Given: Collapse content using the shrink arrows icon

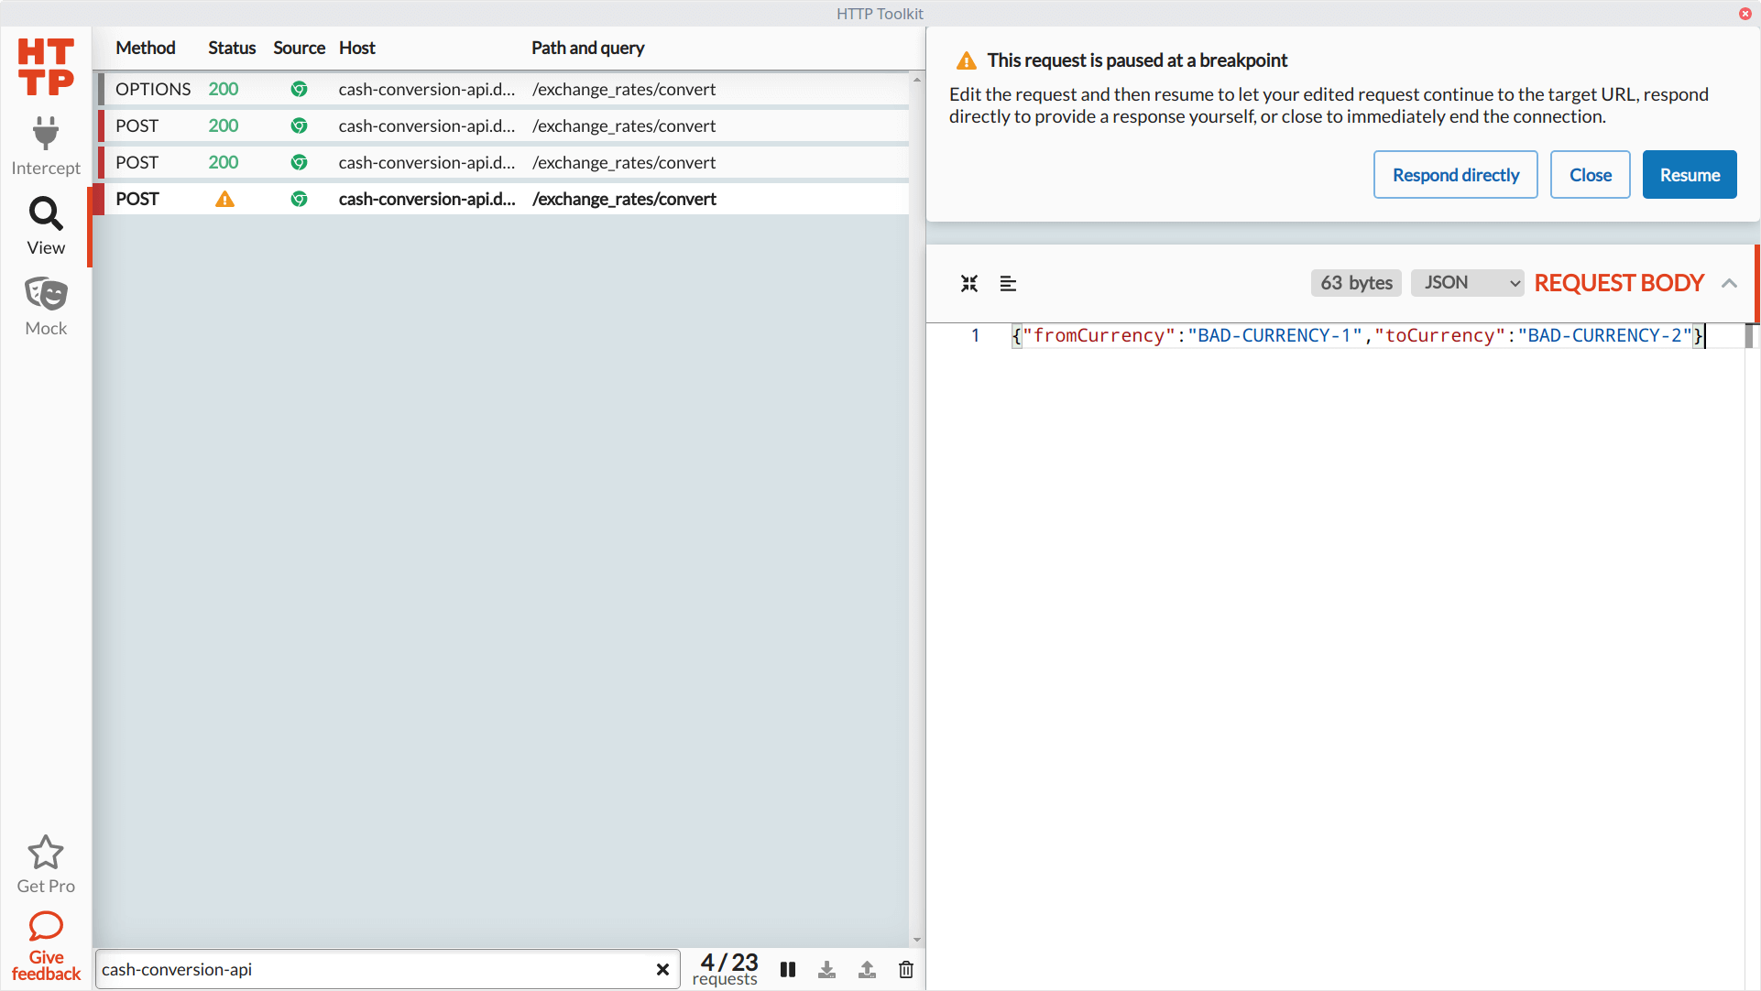Looking at the screenshot, I should 968,283.
